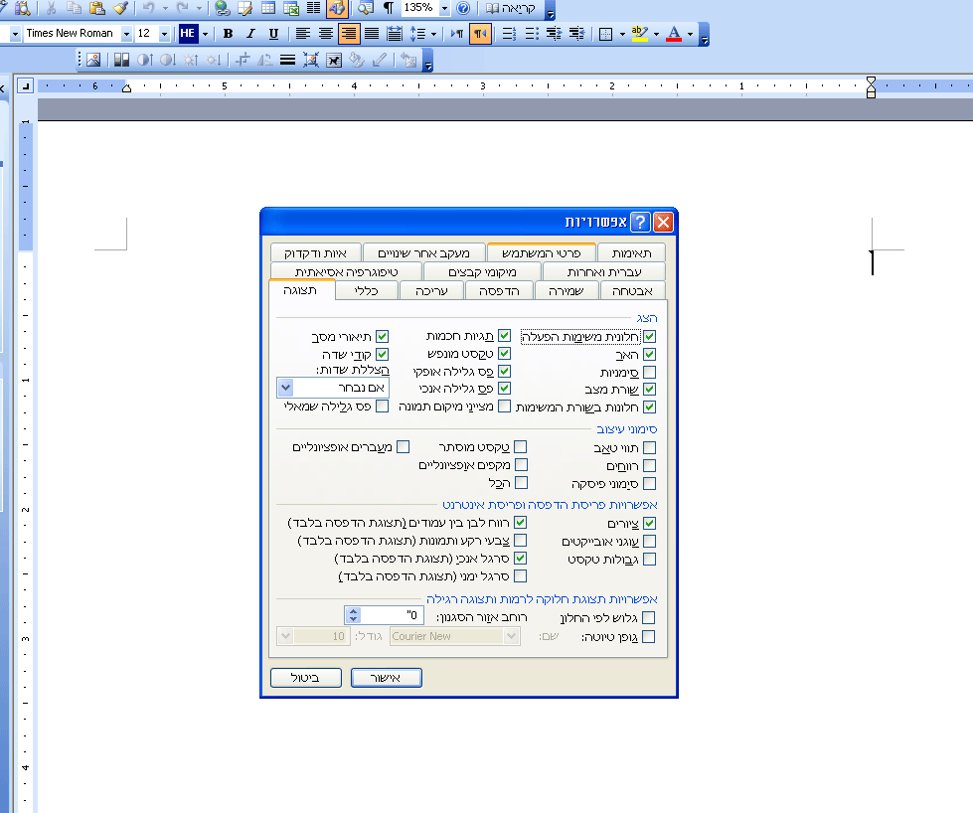Click the Paste clipboard icon

pos(96,8)
